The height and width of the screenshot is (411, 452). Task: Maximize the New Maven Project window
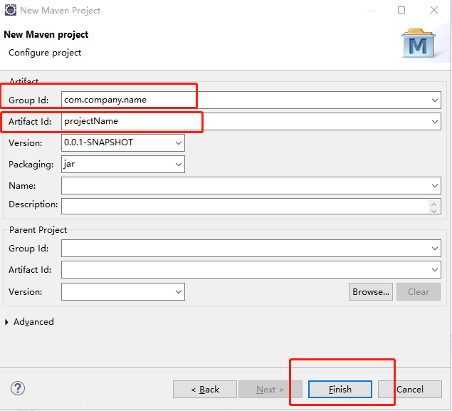tap(401, 10)
